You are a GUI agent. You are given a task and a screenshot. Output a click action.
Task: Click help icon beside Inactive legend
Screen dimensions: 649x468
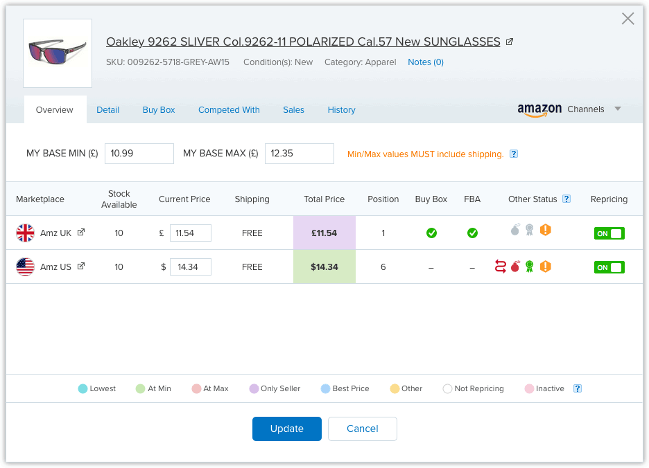point(578,388)
